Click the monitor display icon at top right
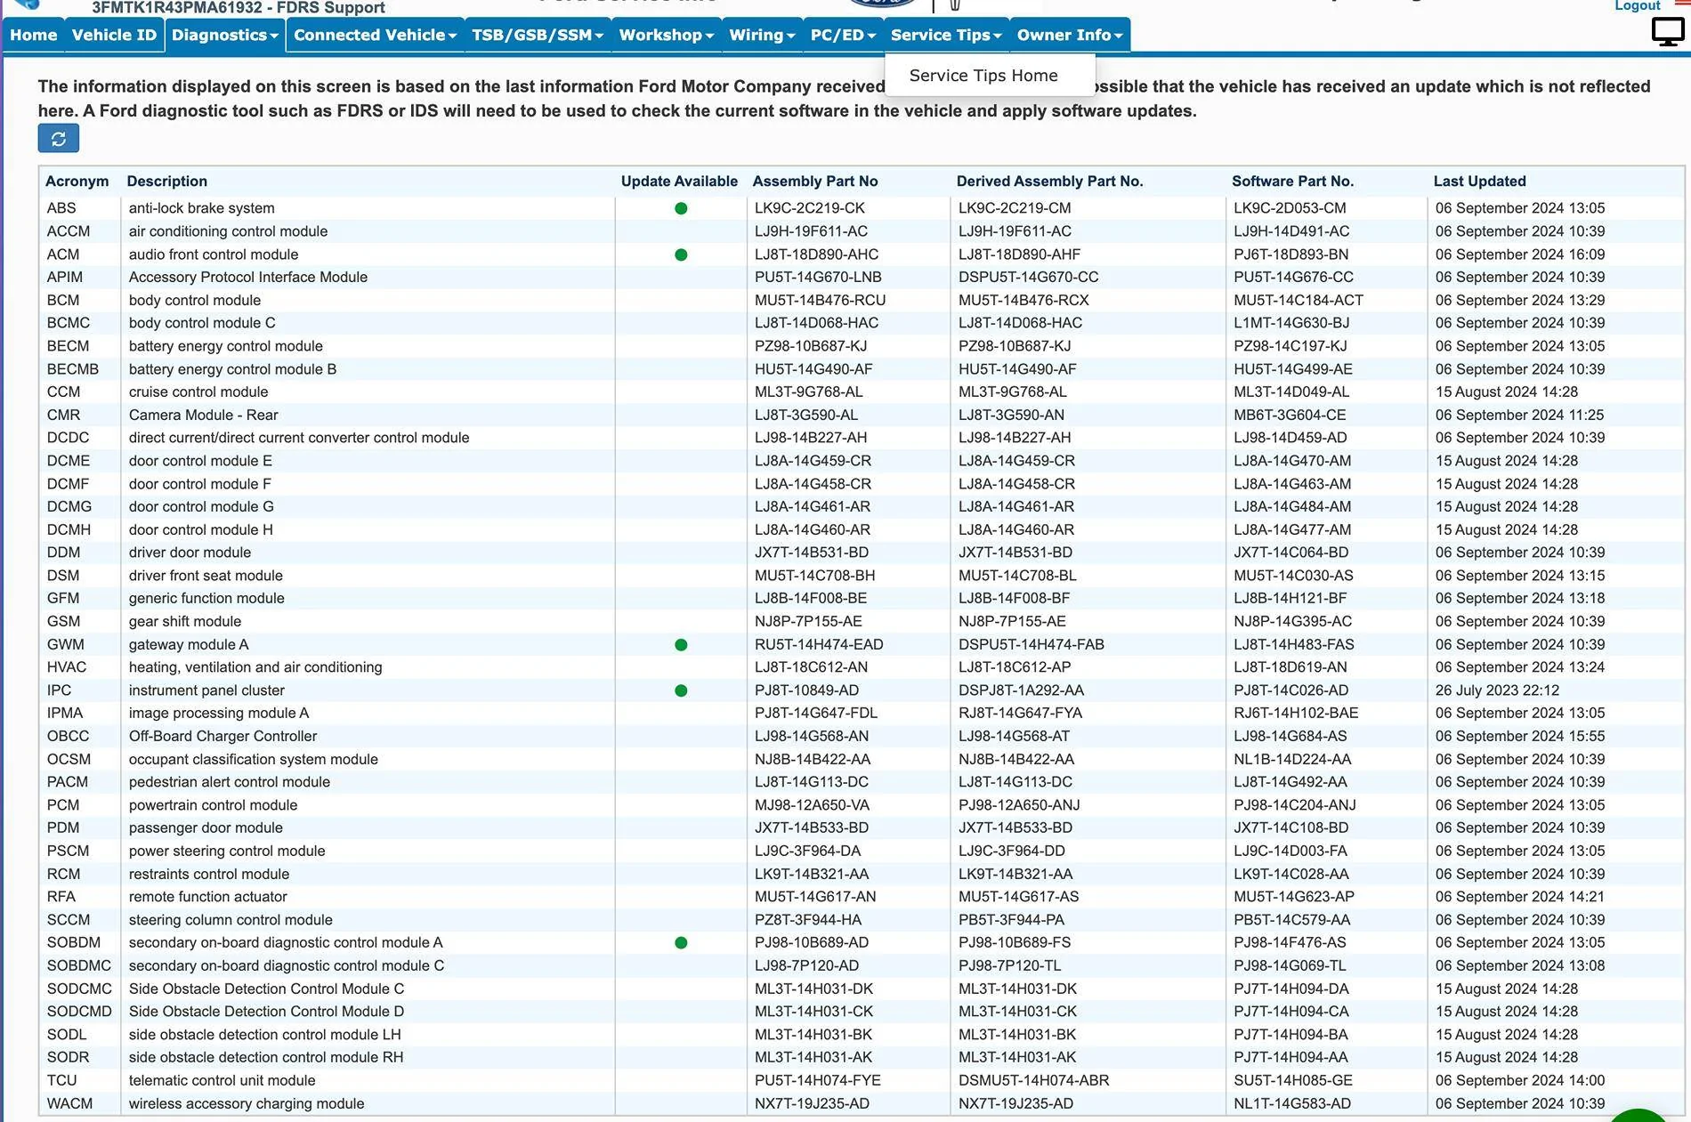 click(1667, 33)
